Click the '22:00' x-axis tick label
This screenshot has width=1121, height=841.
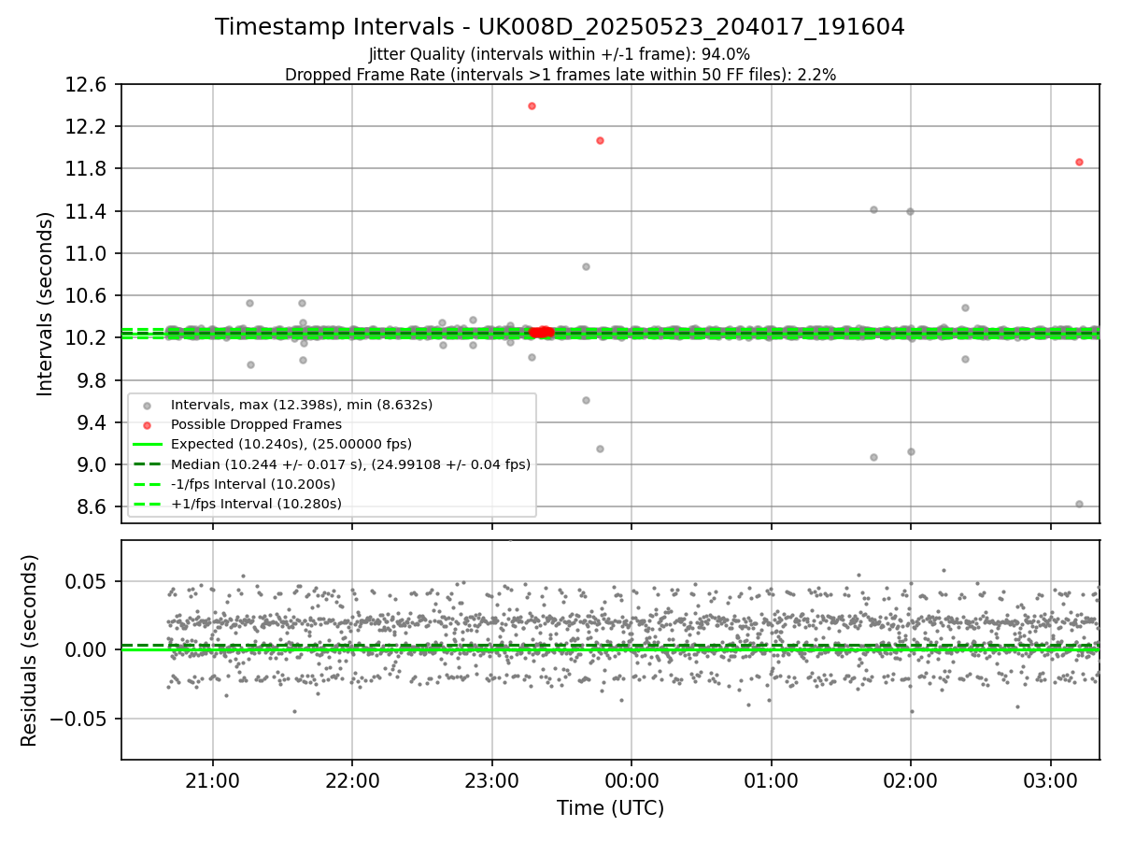click(352, 780)
